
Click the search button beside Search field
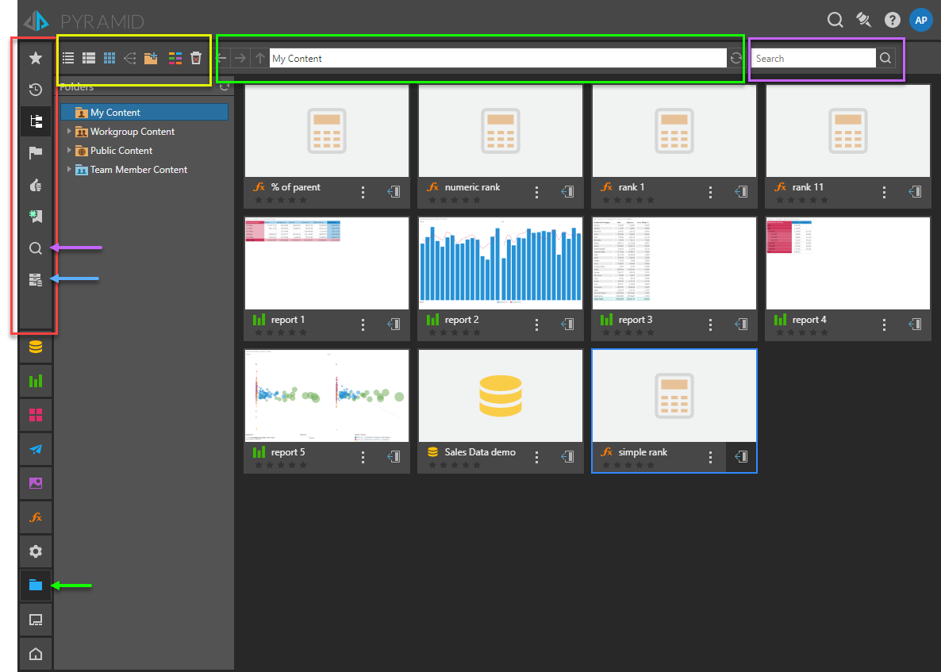pos(885,58)
